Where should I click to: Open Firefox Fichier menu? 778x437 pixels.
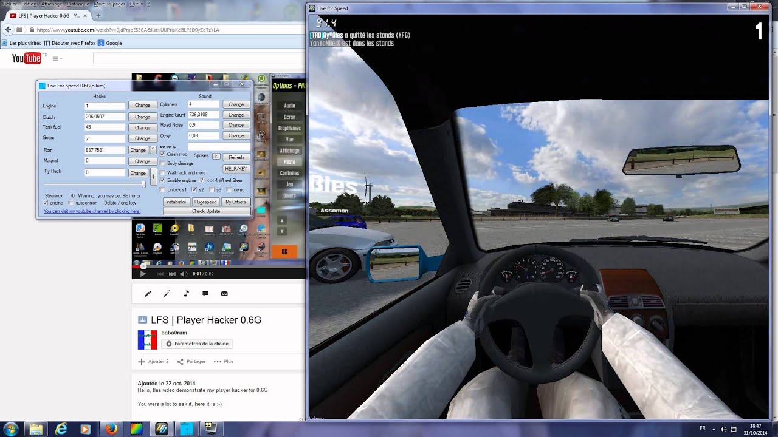tap(9, 4)
